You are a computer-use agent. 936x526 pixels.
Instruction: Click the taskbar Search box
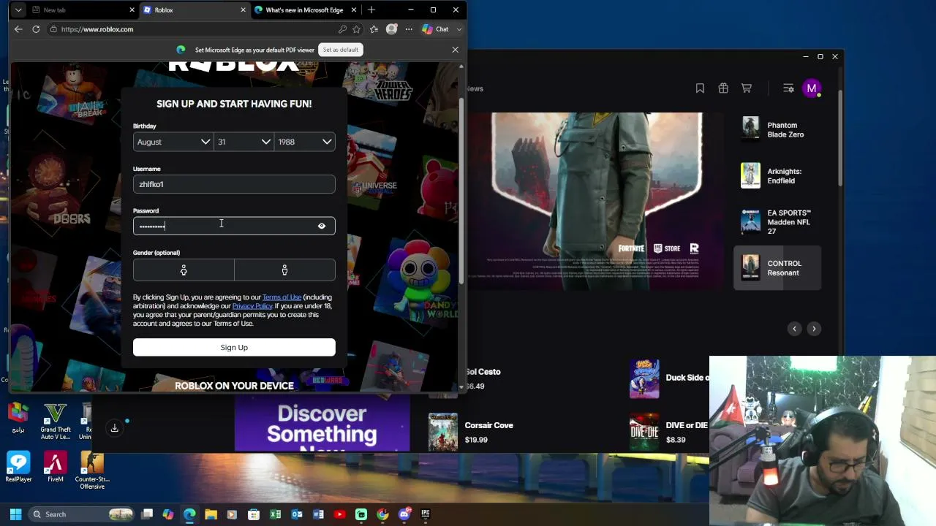[x=81, y=514]
